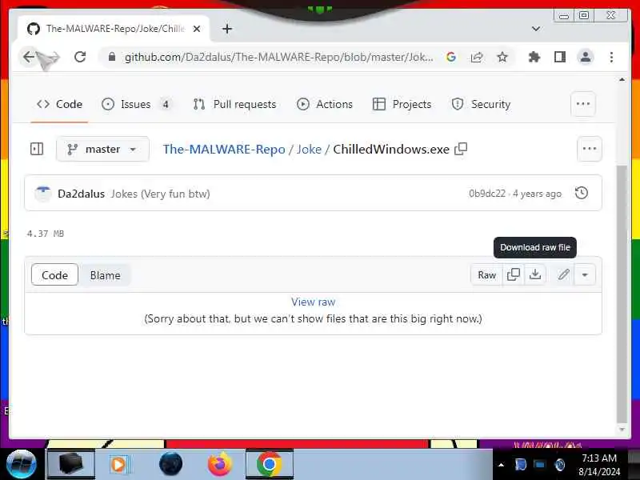This screenshot has height=480, width=640.
Task: Copy raw file contents icon
Action: pyautogui.click(x=513, y=274)
